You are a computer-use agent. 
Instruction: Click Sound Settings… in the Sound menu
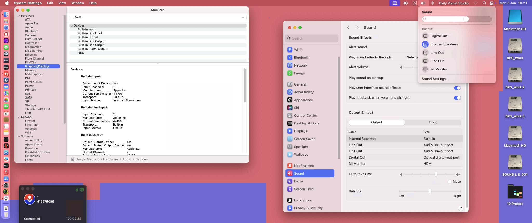(435, 79)
